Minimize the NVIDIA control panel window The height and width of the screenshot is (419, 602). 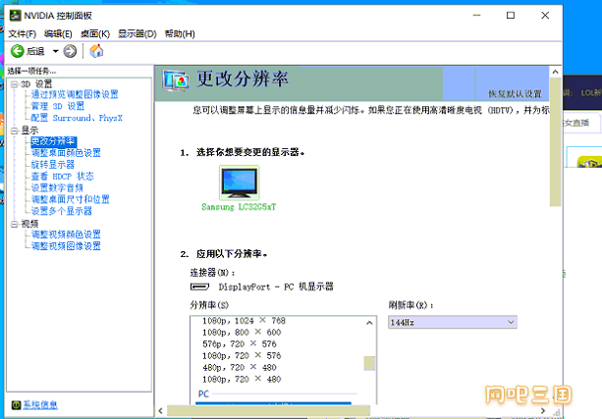coord(477,16)
